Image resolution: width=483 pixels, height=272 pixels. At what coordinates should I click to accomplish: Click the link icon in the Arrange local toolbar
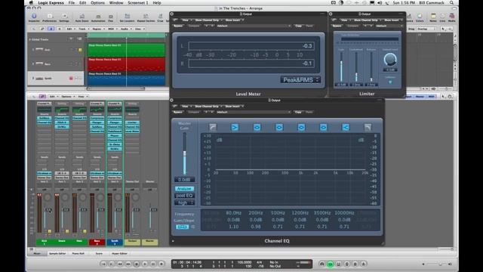pos(42,29)
